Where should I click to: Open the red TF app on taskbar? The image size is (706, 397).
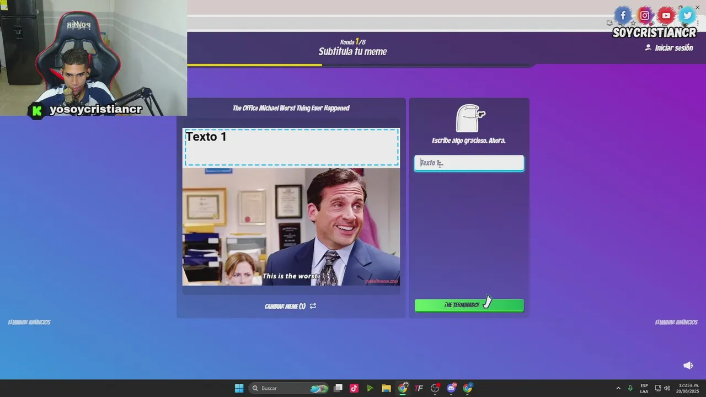tap(419, 388)
